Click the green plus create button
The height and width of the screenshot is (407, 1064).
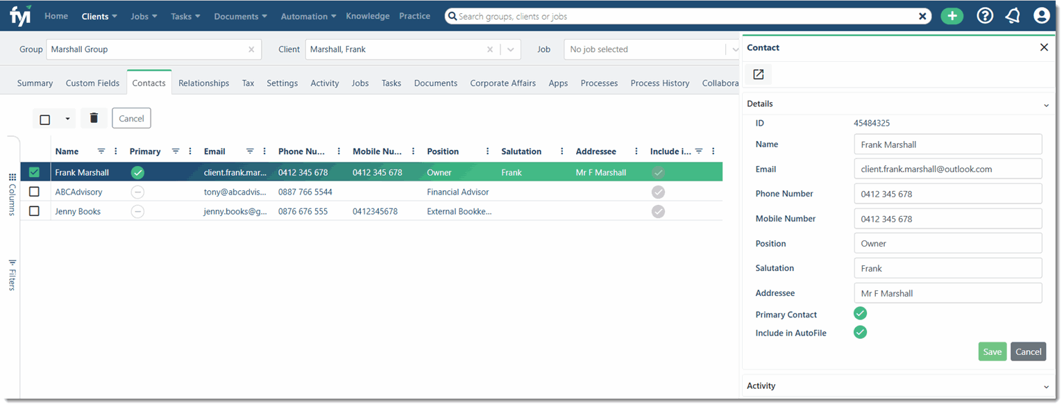[952, 16]
